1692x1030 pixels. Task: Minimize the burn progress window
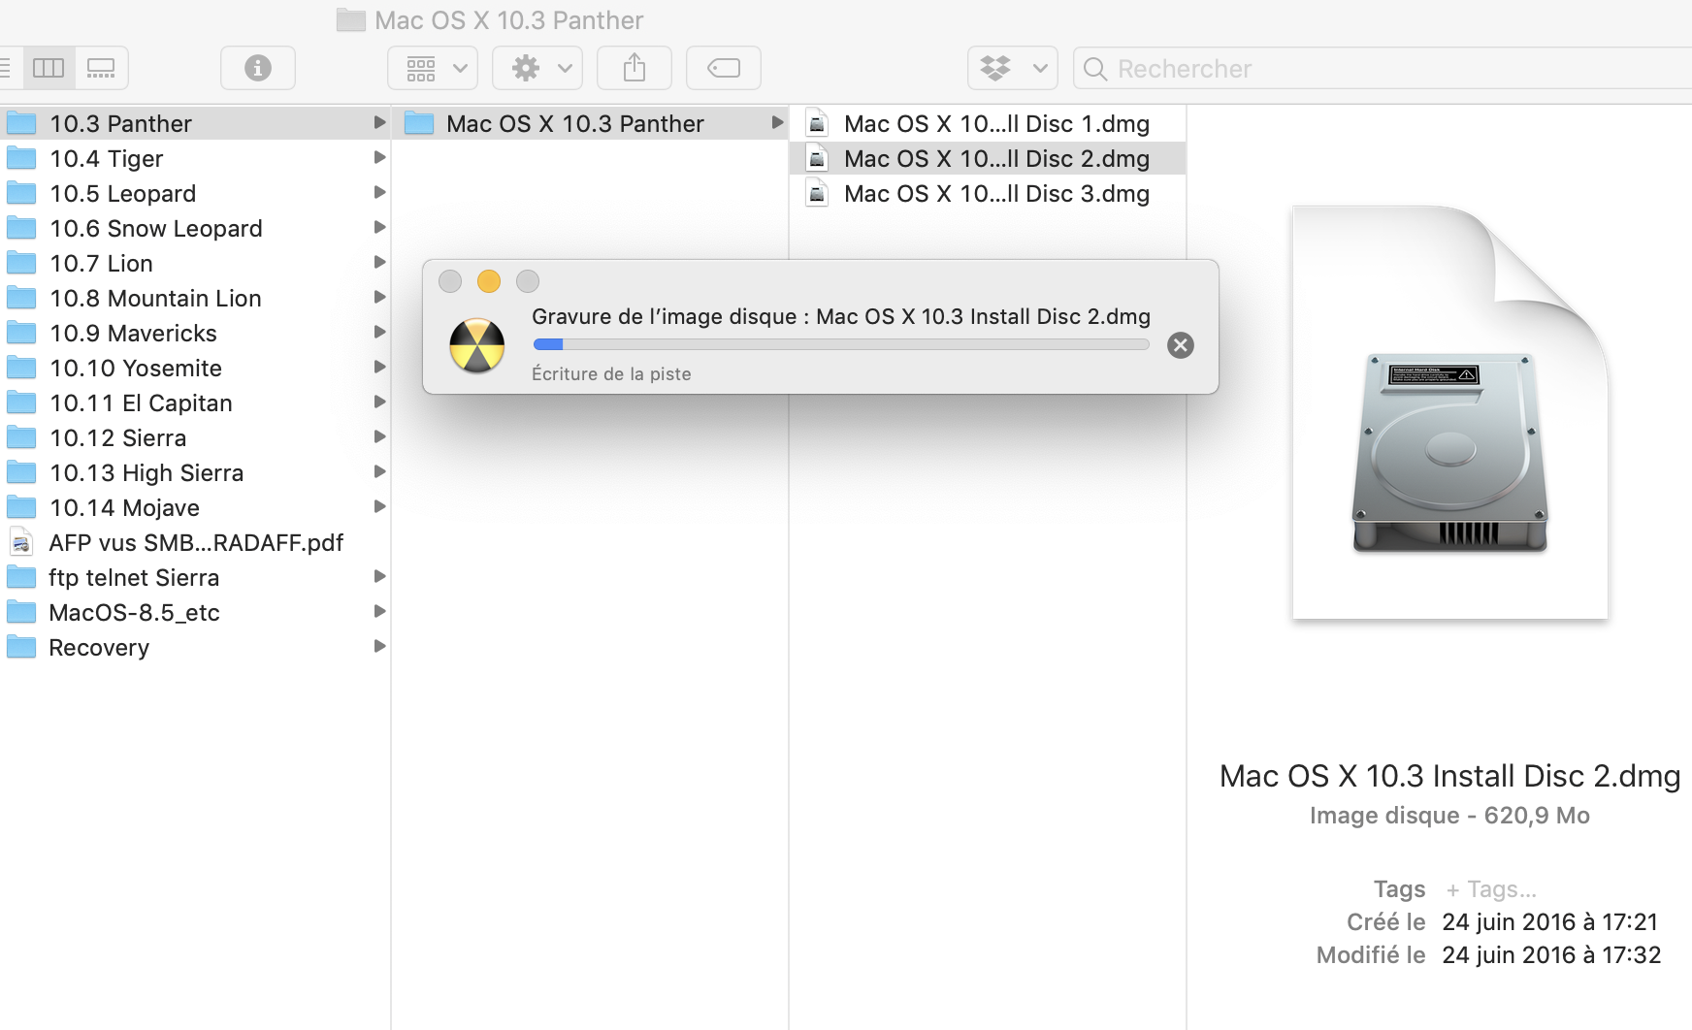tap(489, 281)
